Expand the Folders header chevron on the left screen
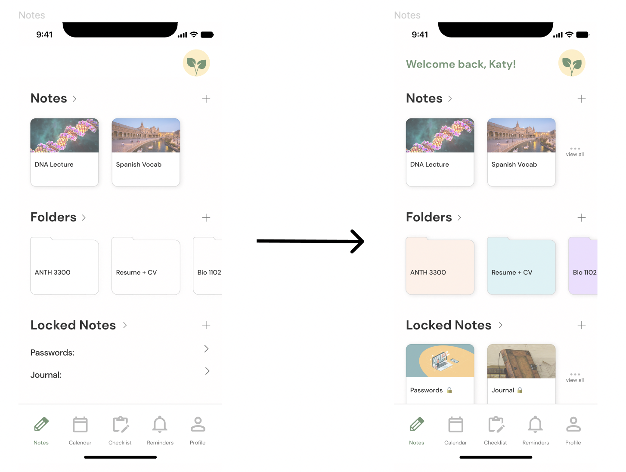Image resolution: width=626 pixels, height=472 pixels. 84,217
